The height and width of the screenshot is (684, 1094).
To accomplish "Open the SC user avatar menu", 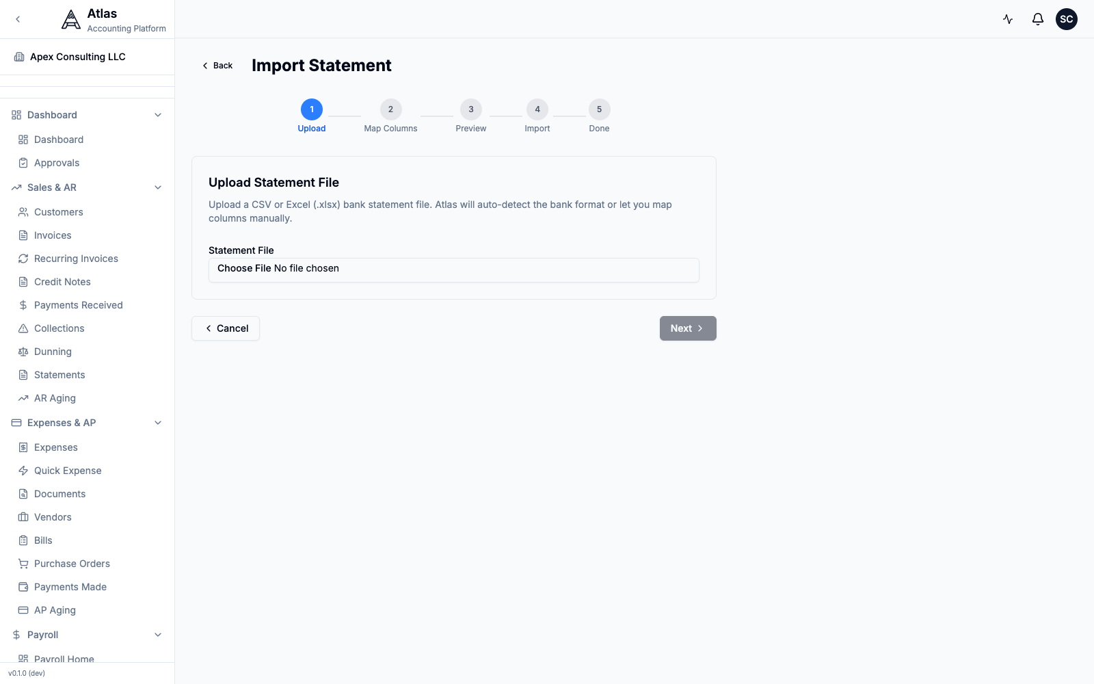I will click(1067, 19).
